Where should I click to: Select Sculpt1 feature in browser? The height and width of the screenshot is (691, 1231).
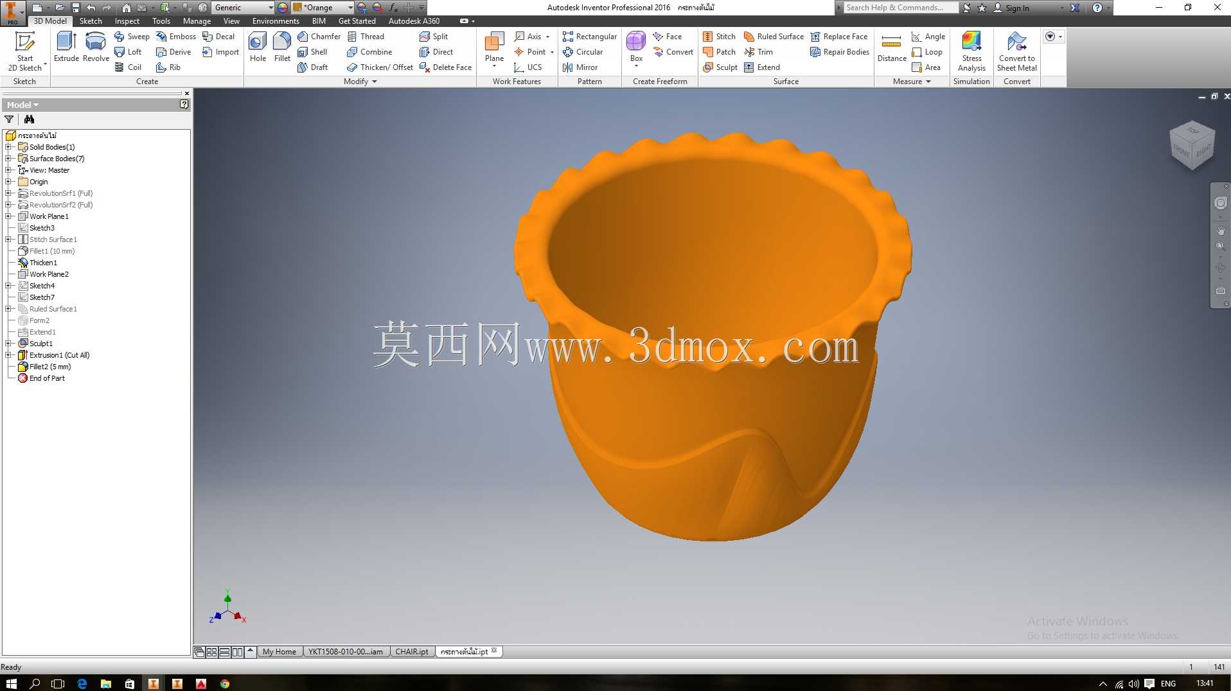click(41, 344)
